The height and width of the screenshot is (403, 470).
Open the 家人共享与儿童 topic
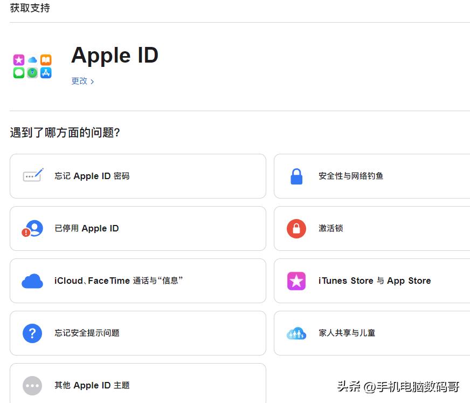click(x=372, y=333)
